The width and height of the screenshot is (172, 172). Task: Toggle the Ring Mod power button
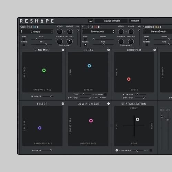coord(63,50)
